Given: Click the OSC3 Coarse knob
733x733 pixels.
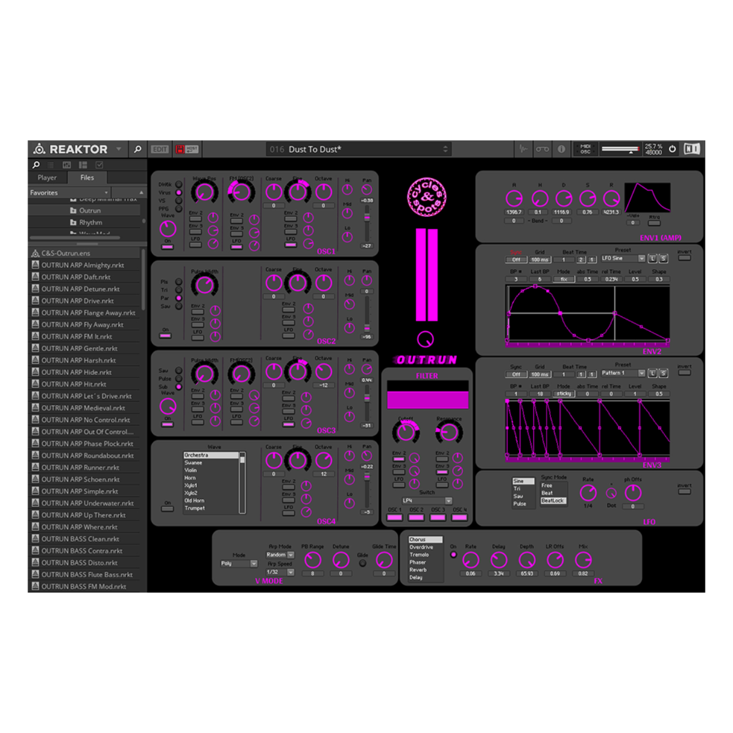Looking at the screenshot, I should click(274, 371).
